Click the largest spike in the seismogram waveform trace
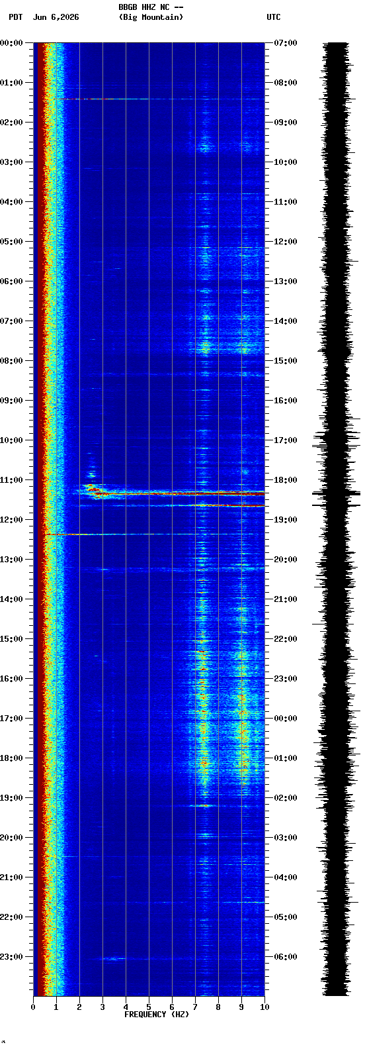The width and height of the screenshot is (365, 1049). 337,493
